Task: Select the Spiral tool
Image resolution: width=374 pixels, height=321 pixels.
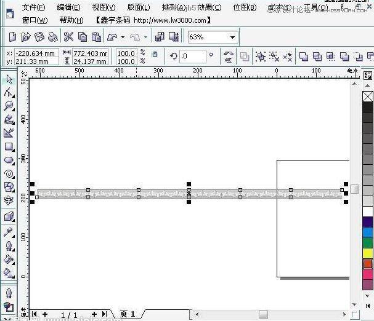Action: (x=9, y=174)
